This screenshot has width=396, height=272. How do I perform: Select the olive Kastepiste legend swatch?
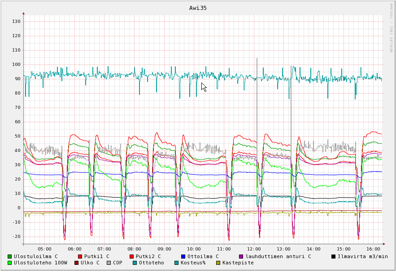[x=218, y=263]
